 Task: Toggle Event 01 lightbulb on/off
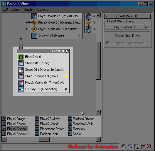tap(67, 51)
